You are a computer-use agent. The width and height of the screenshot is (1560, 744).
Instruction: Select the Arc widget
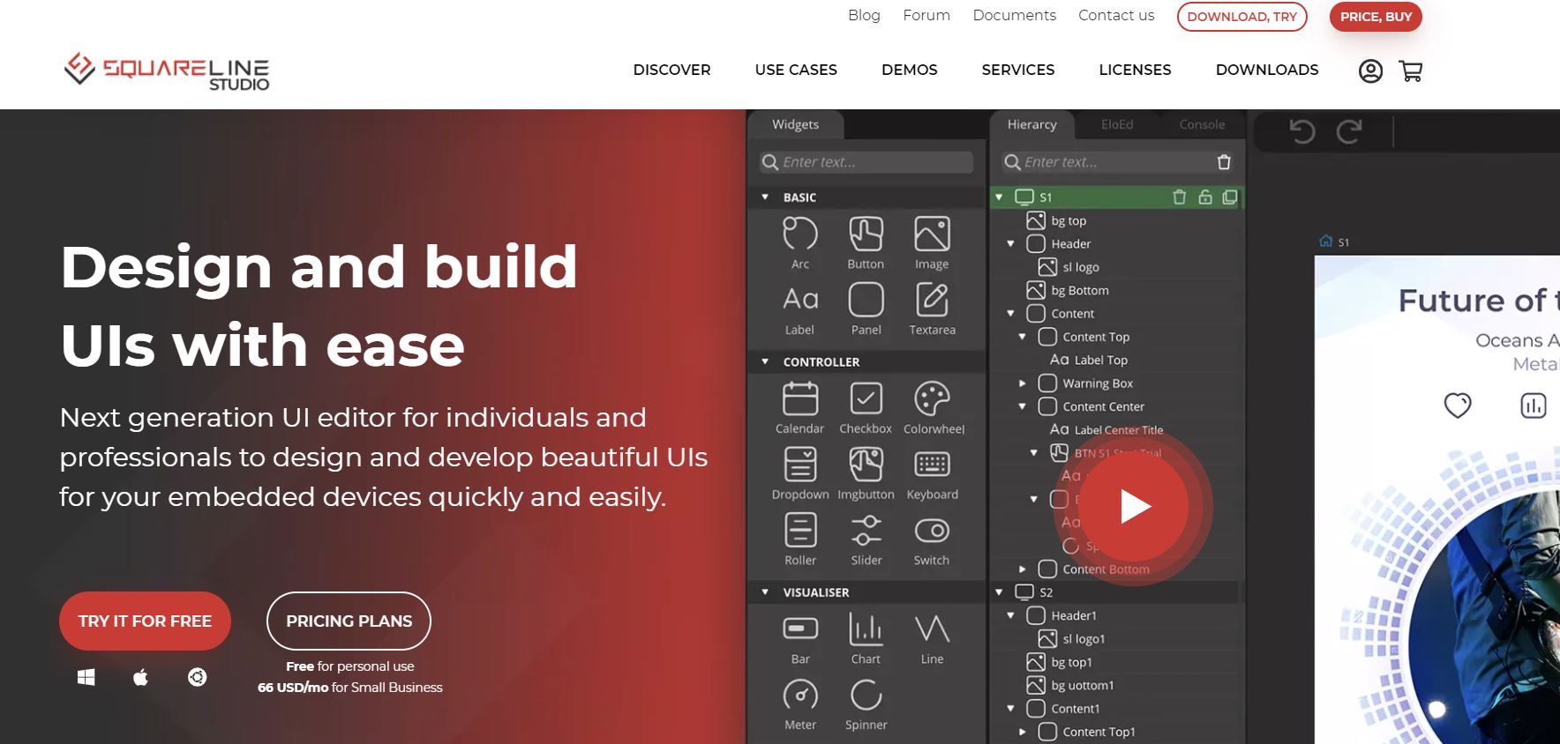(x=800, y=242)
